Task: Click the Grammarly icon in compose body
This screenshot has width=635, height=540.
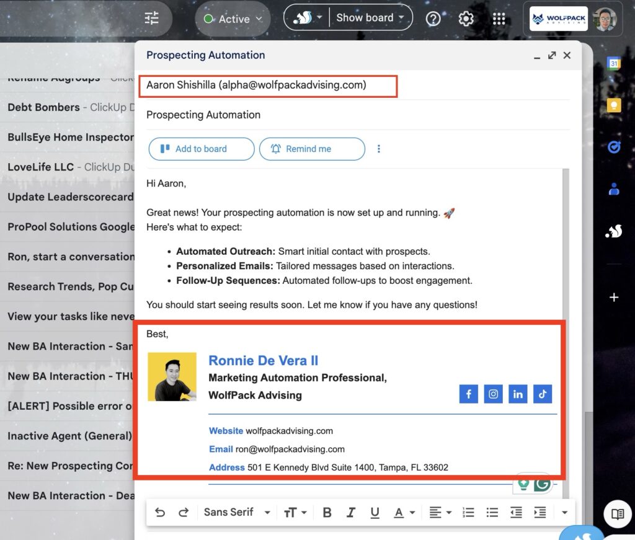Action: click(542, 483)
